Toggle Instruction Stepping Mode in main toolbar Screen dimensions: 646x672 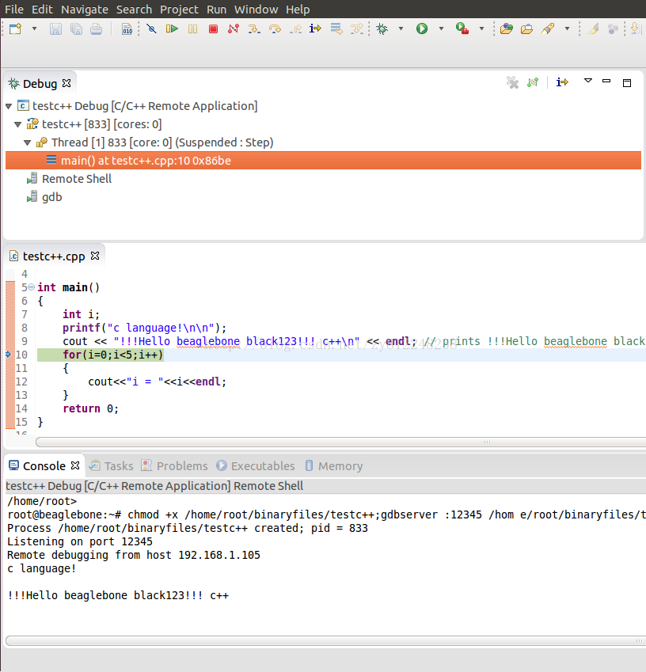click(315, 28)
